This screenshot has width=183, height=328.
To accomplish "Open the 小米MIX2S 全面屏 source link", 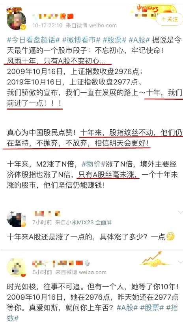I will tap(83, 223).
